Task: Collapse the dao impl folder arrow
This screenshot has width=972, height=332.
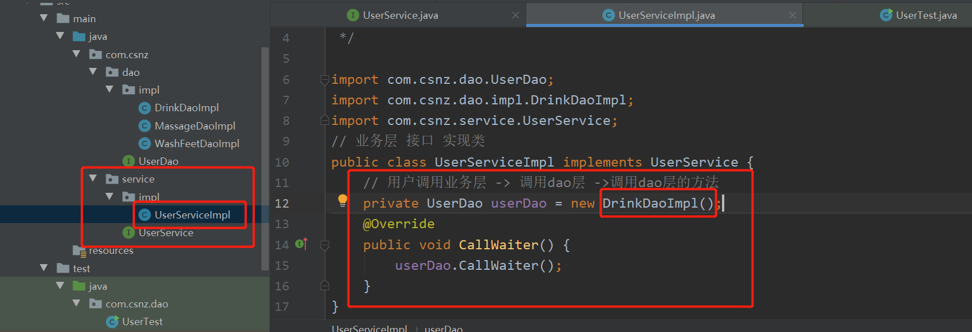Action: [x=110, y=90]
